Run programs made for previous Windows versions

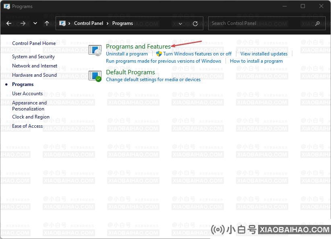point(163,61)
